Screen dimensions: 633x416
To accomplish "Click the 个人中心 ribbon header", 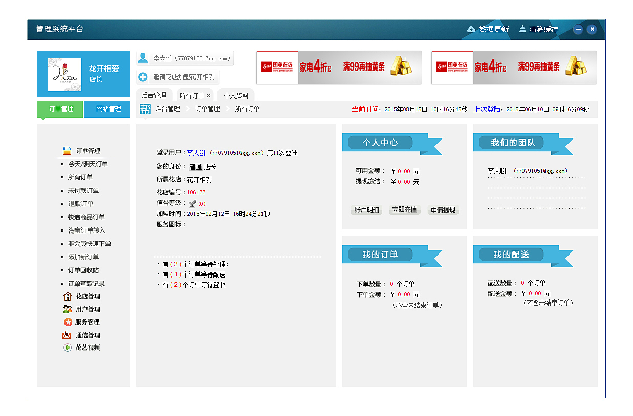I will point(380,143).
